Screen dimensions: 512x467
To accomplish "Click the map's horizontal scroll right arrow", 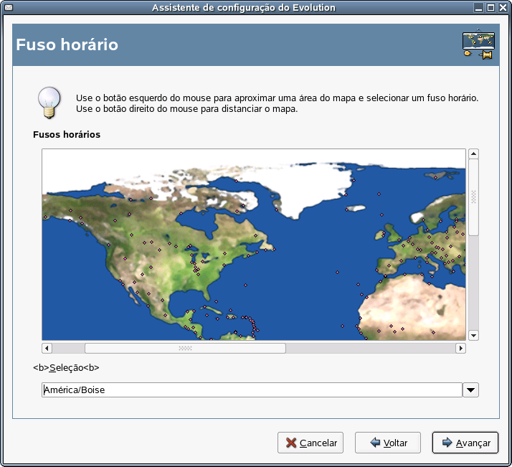I will click(461, 348).
